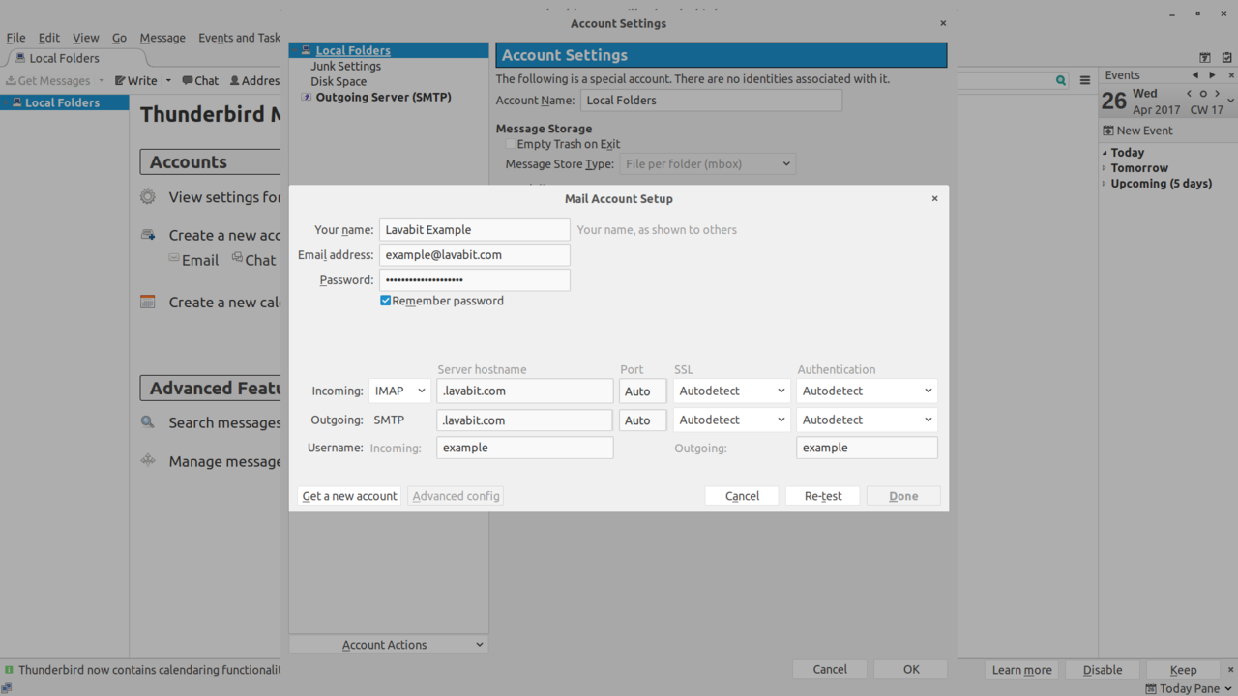
Task: Click the Re-test button
Action: click(x=823, y=496)
